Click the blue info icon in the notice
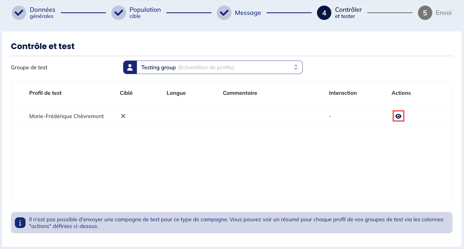Image resolution: width=464 pixels, height=249 pixels. [20, 223]
